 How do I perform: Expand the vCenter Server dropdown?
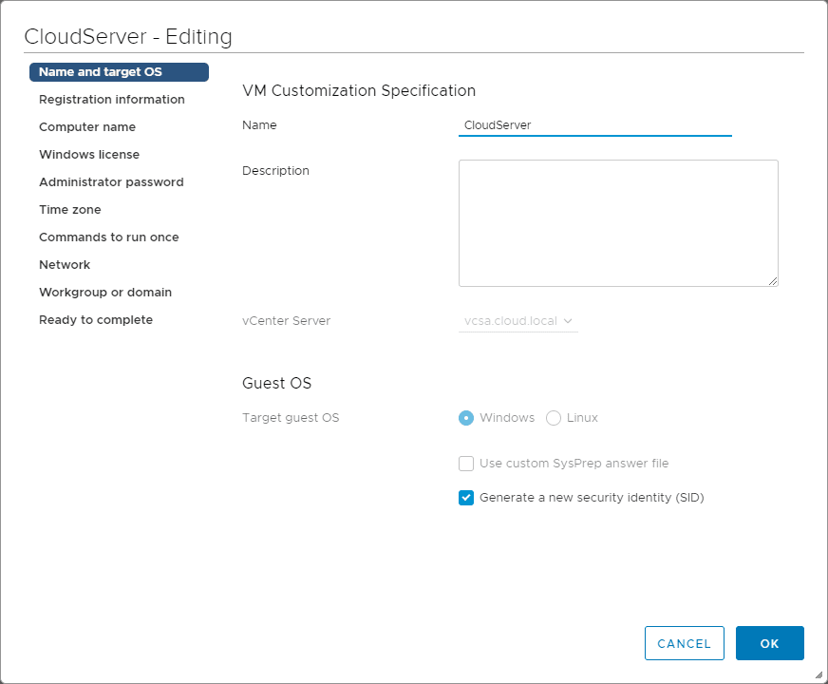pos(518,321)
